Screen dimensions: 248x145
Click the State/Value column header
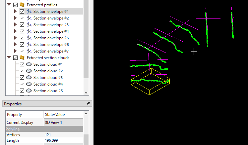pos(63,115)
